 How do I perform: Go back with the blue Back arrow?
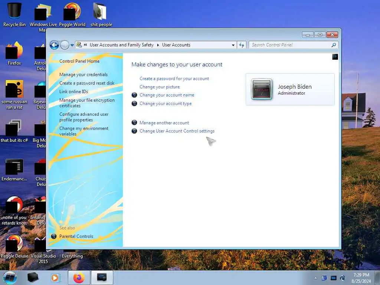pyautogui.click(x=54, y=45)
